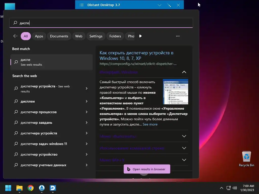Expand arrow next to 'диспетчер завдань'

click(x=87, y=123)
